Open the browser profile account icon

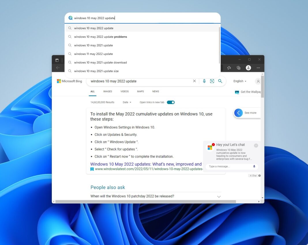point(248,68)
